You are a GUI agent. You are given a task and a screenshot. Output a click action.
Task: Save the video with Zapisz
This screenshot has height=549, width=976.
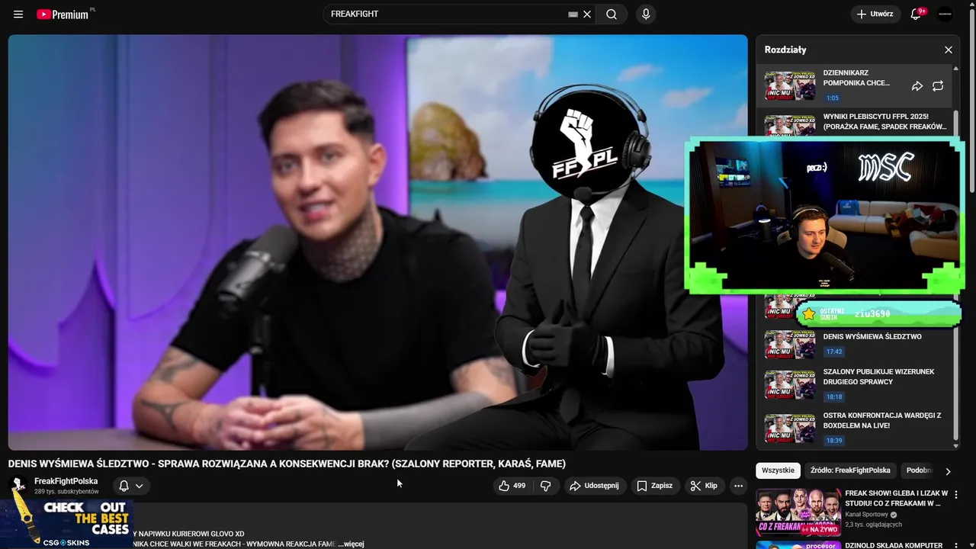[x=655, y=486]
